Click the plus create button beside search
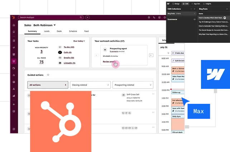This screenshot has height=152, width=230. [87, 17]
